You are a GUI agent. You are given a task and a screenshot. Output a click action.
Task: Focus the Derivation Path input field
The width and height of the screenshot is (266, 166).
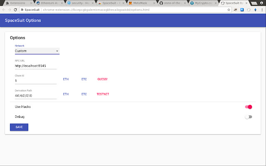click(36, 96)
